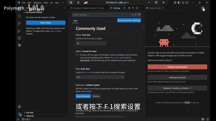Click the auto save link in description

pyautogui.click(x=88, y=73)
